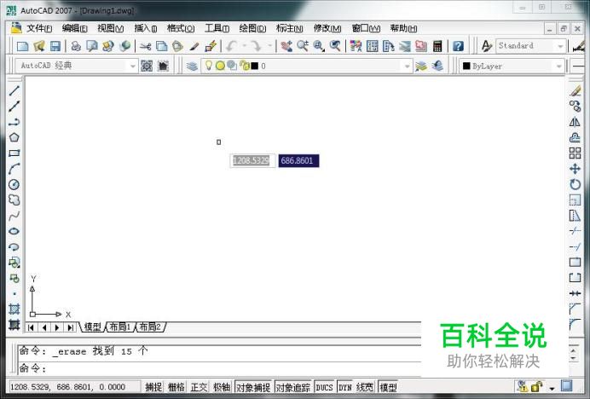Image resolution: width=590 pixels, height=399 pixels.
Task: Open the 文件(F) menu
Action: coord(39,28)
